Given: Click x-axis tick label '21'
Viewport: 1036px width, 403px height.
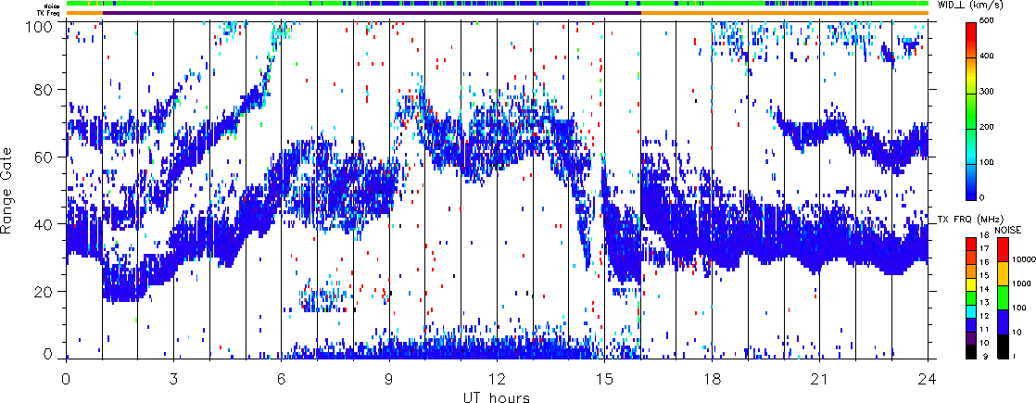Looking at the screenshot, I should click(820, 379).
